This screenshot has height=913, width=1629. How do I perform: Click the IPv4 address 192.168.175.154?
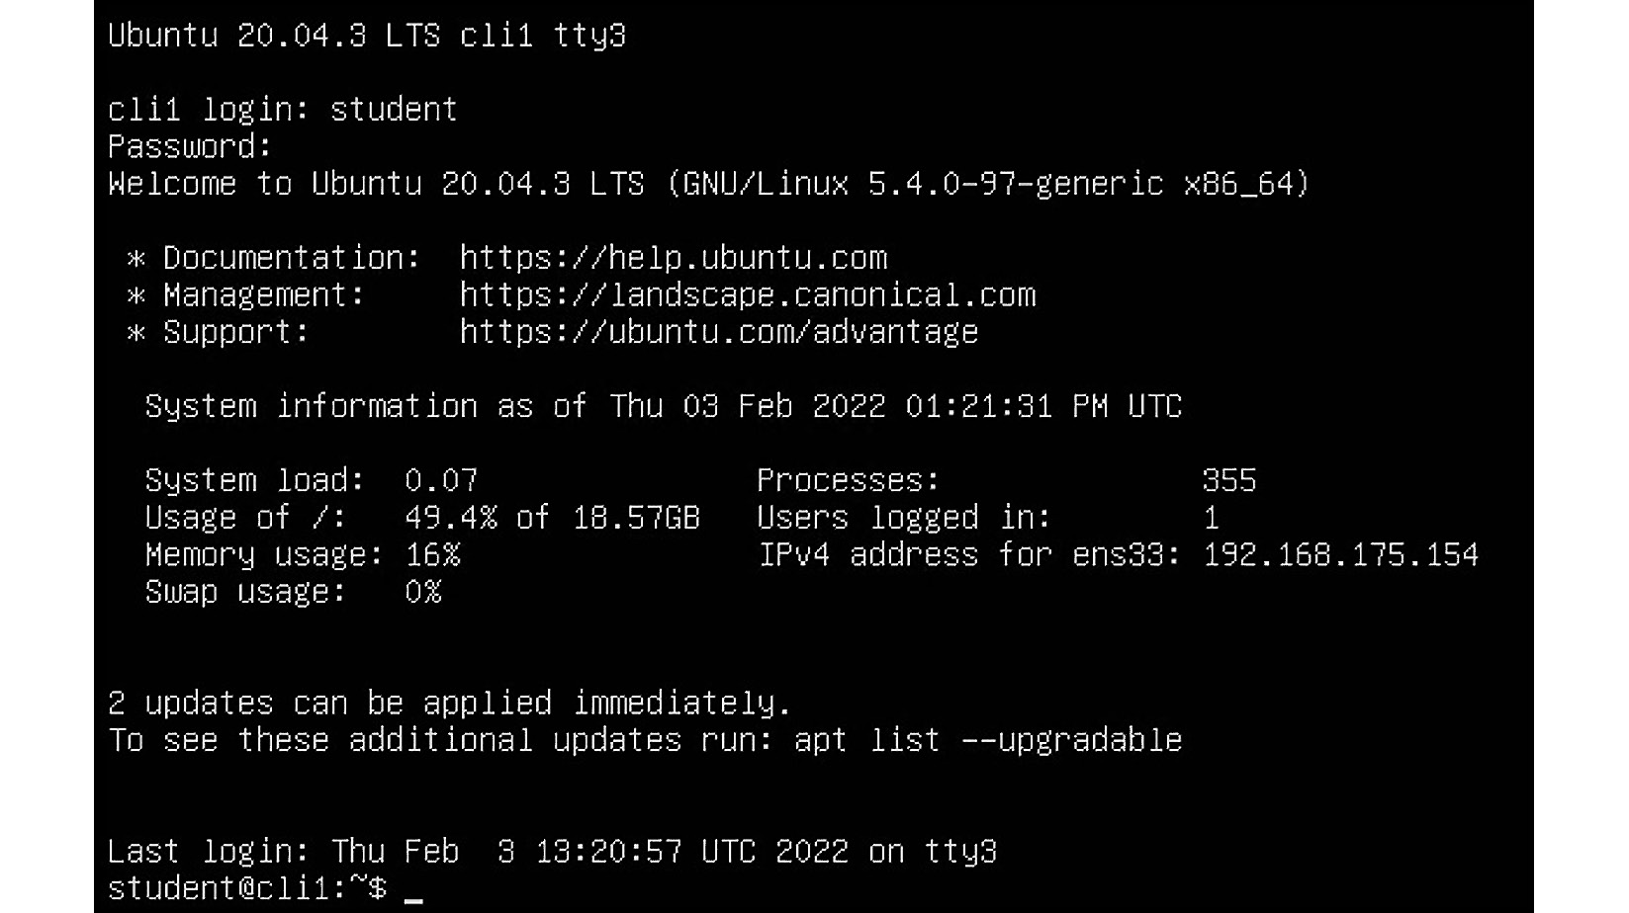[x=1340, y=554]
